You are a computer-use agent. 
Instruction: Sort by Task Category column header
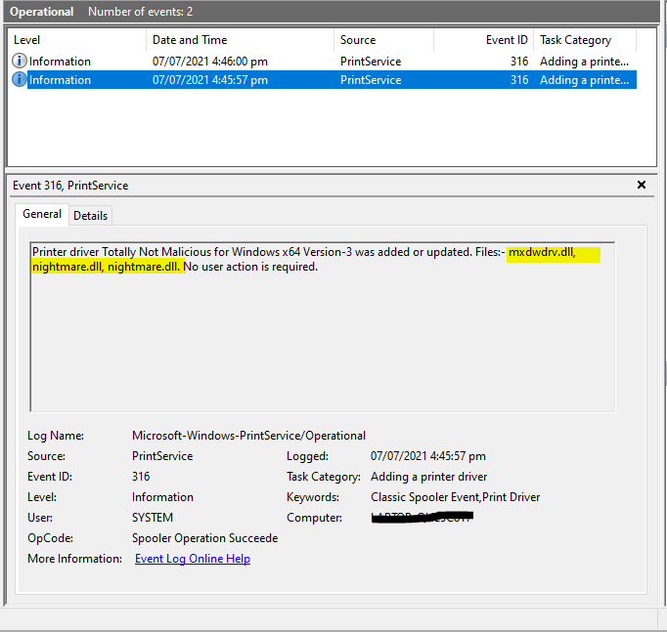click(585, 40)
